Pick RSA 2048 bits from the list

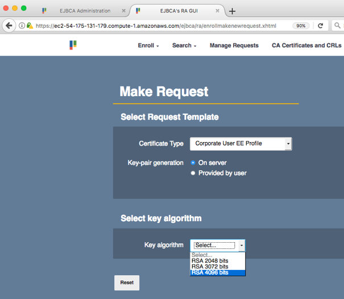(210, 261)
